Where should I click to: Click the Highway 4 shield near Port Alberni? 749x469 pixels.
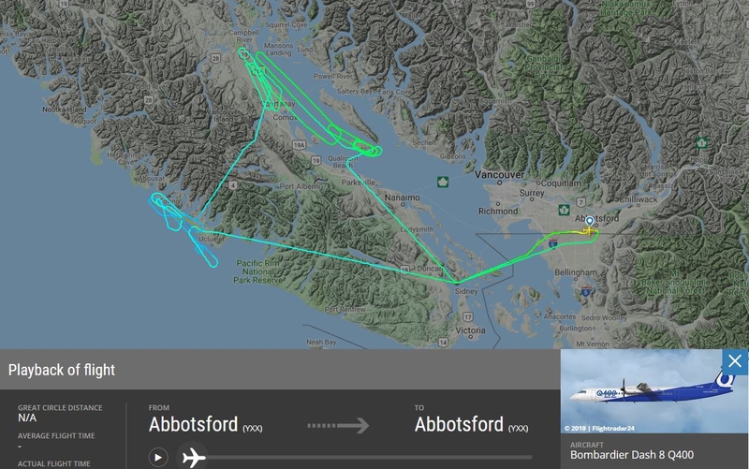232,184
